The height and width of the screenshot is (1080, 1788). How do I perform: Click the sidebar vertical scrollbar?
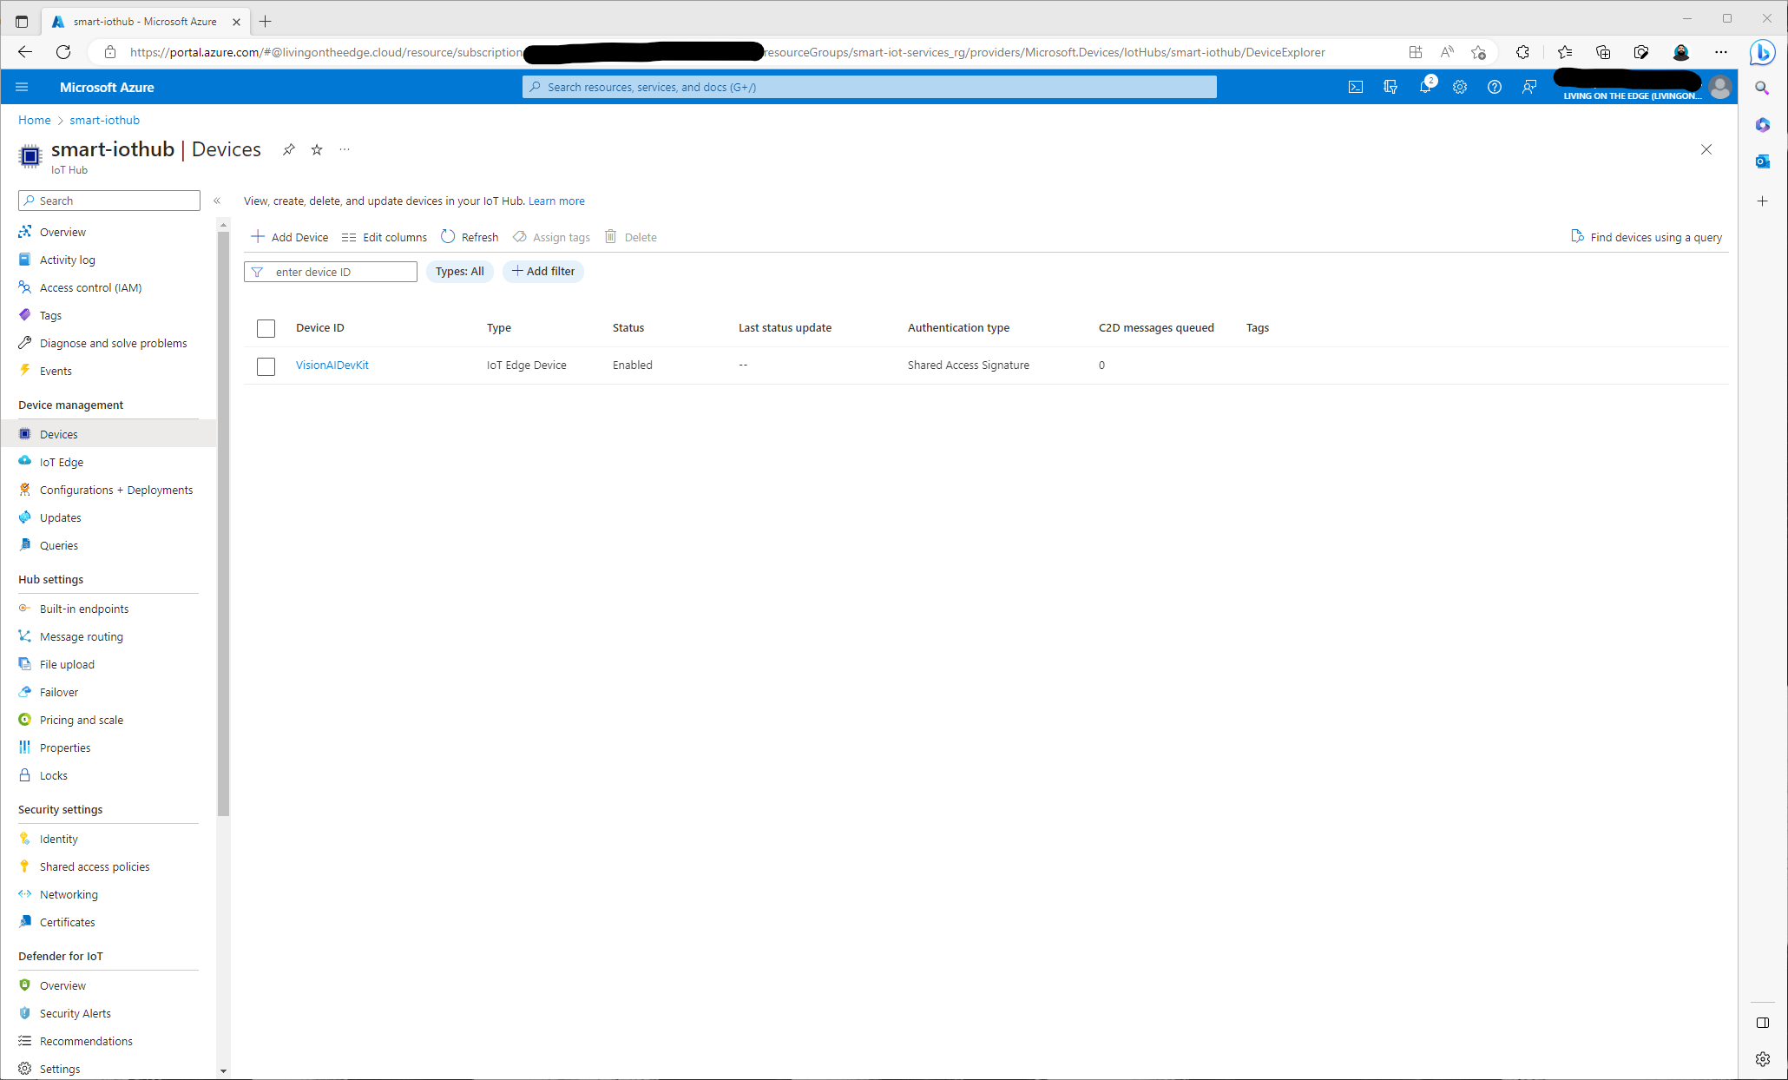point(223,521)
